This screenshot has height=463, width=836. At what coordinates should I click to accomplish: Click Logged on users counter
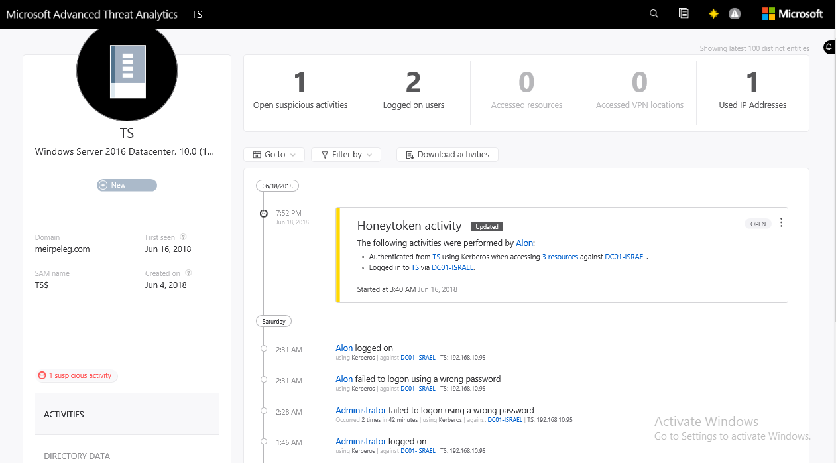pos(414,93)
